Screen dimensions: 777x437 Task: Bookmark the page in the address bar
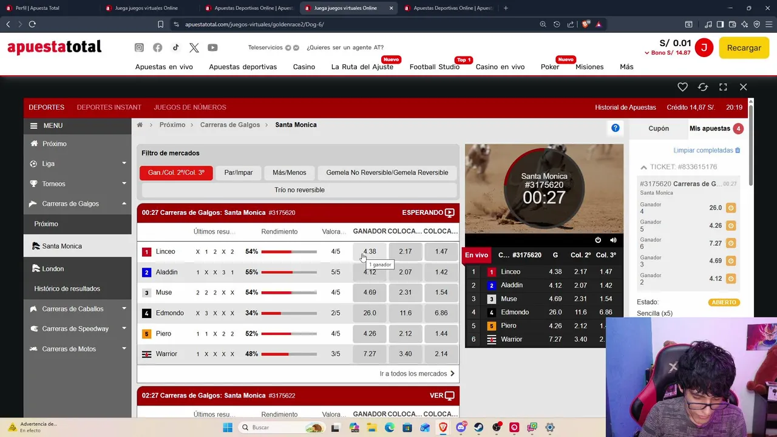160,24
